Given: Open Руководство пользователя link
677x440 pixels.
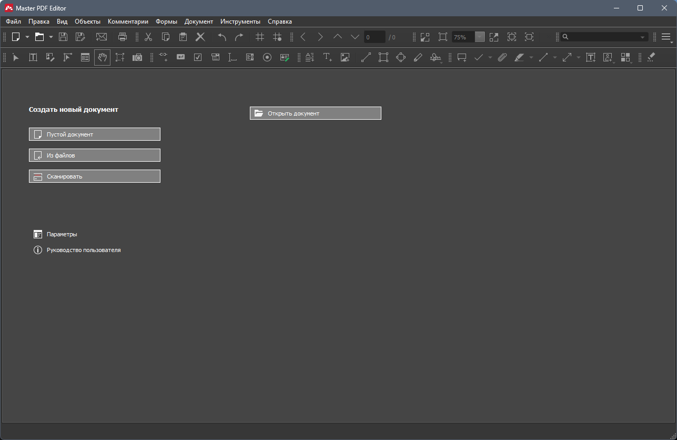Looking at the screenshot, I should 83,250.
